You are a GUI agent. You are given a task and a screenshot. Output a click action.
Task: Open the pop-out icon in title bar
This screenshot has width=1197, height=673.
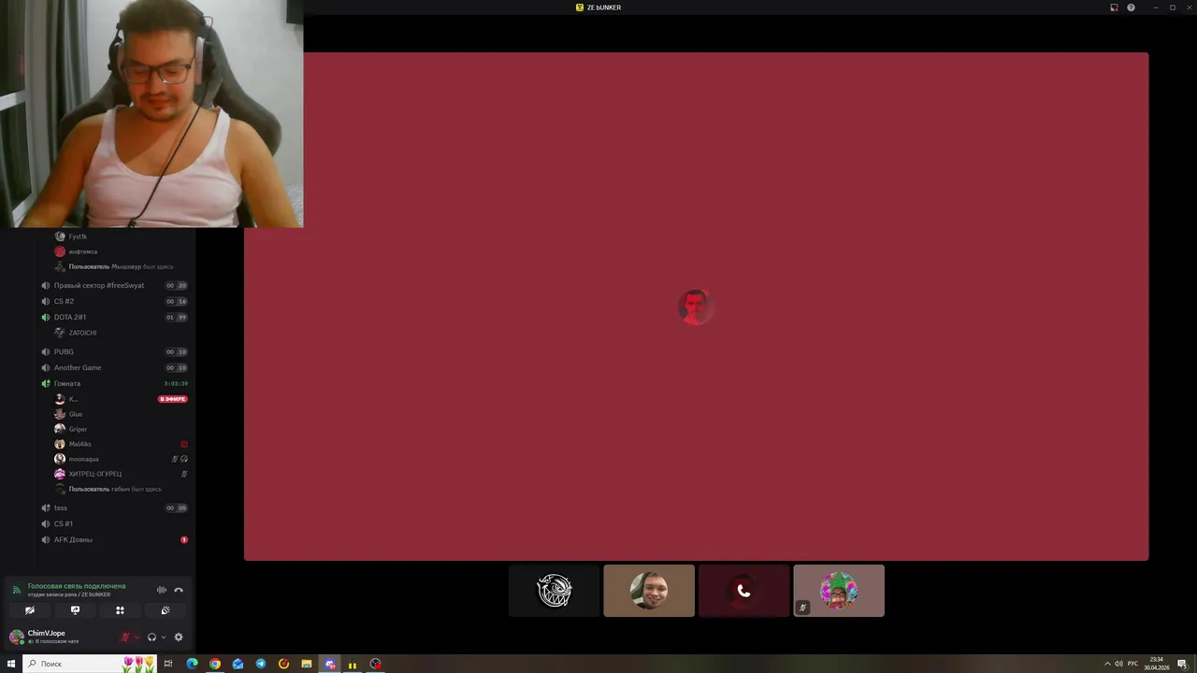click(x=1114, y=7)
